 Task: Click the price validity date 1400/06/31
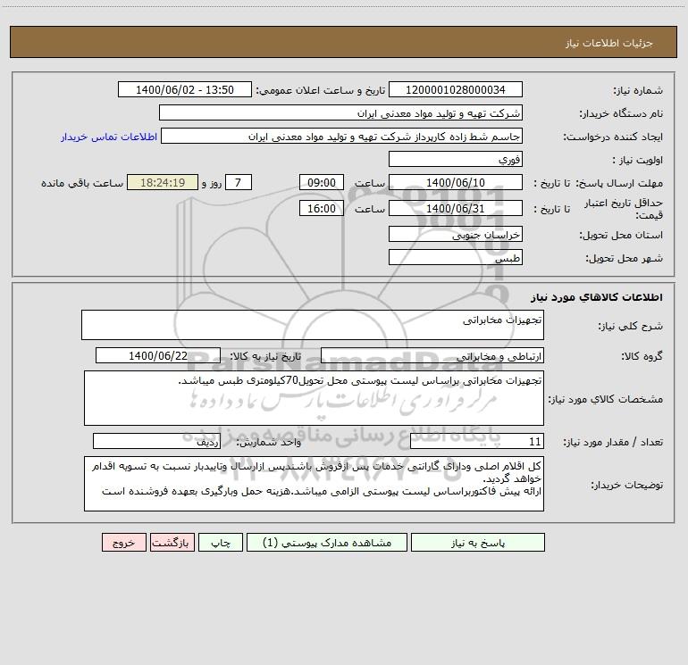pos(456,208)
